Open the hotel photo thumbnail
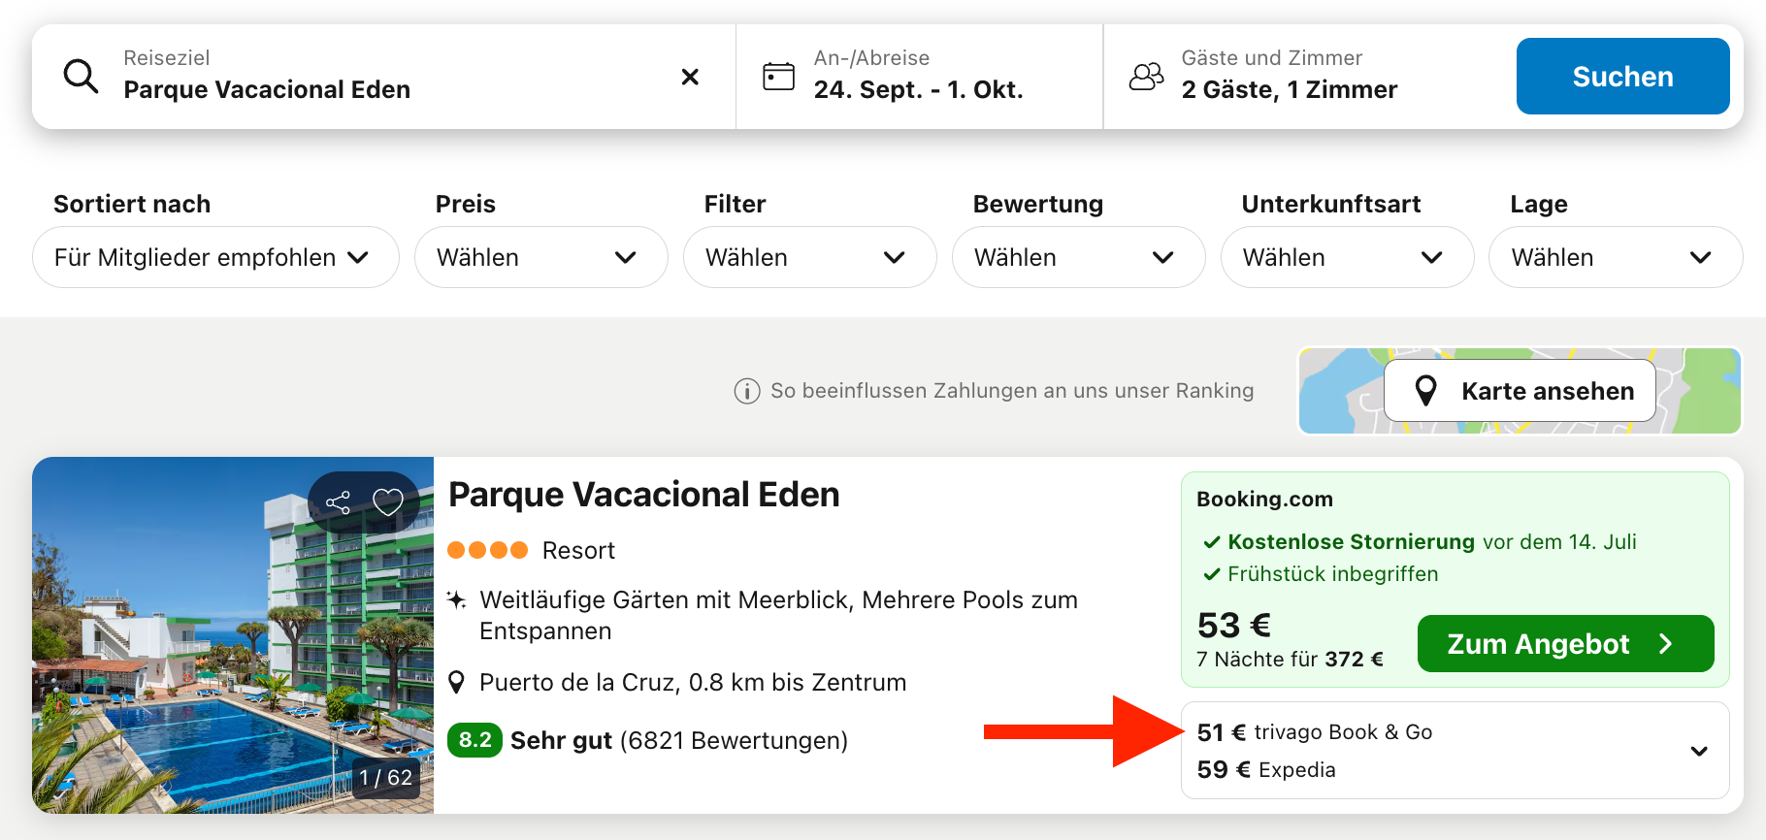Image resolution: width=1766 pixels, height=840 pixels. click(233, 635)
